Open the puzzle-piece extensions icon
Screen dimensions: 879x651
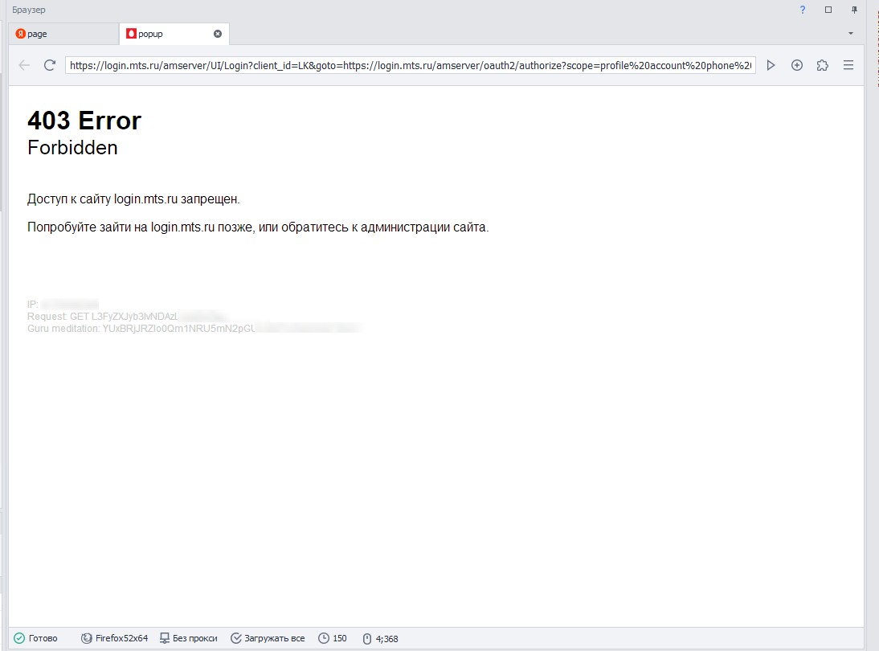(823, 65)
